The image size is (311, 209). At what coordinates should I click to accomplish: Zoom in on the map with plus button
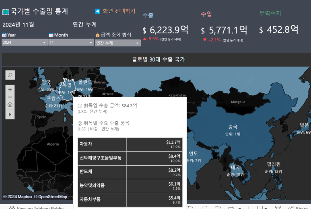click(10, 90)
